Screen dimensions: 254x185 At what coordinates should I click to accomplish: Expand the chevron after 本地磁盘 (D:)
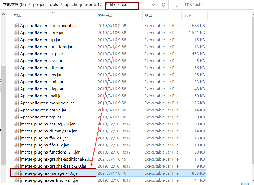tap(30, 4)
